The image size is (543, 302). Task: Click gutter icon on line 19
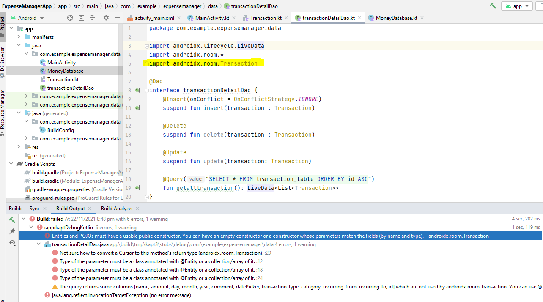137,188
